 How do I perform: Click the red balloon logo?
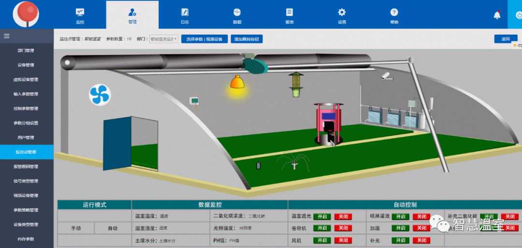click(x=26, y=13)
